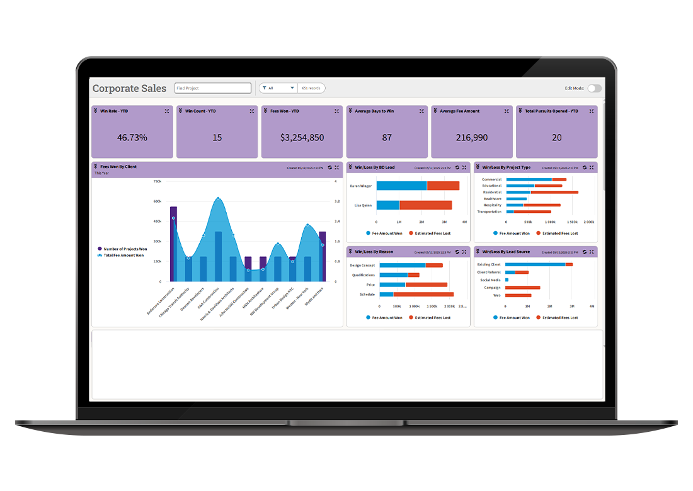The width and height of the screenshot is (693, 491).
Task: Open the All filter dropdown
Action: click(x=292, y=88)
